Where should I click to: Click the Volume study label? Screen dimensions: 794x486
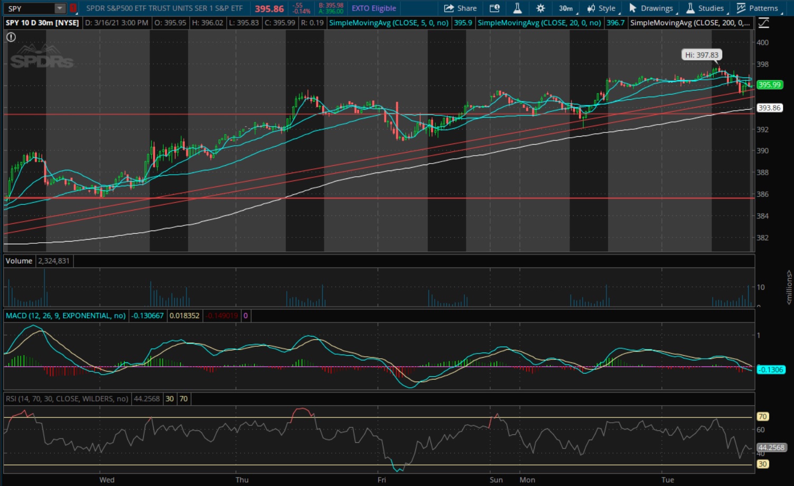[19, 261]
